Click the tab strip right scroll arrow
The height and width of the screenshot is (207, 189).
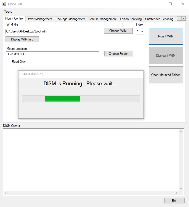[x=183, y=18]
